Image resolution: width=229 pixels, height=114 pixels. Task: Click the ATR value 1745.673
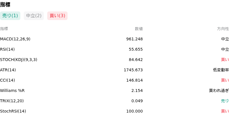click(133, 70)
